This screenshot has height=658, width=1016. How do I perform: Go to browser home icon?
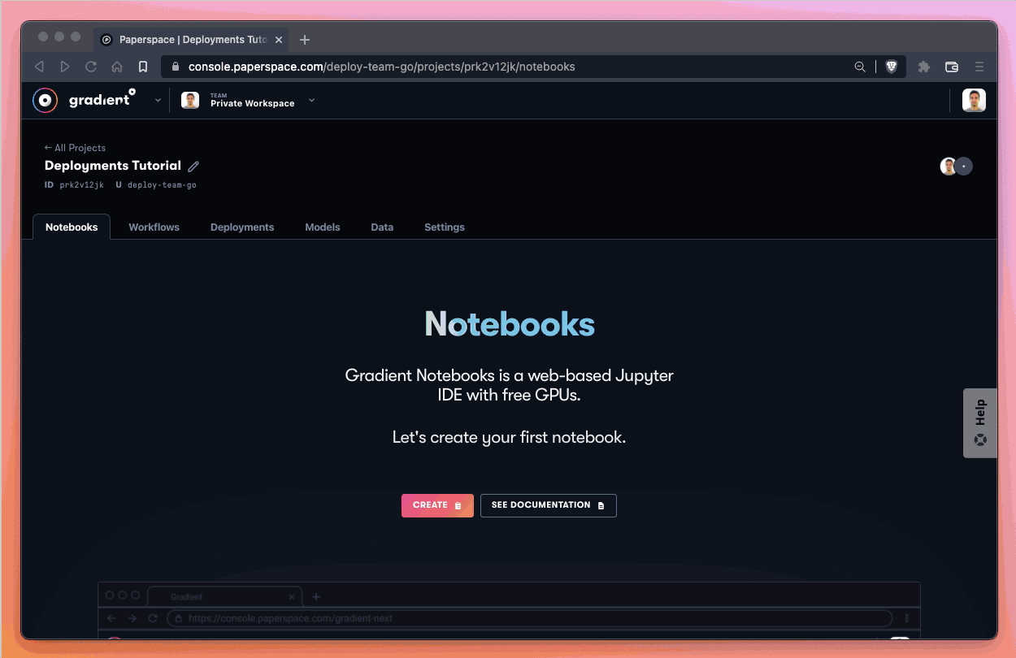pos(117,67)
